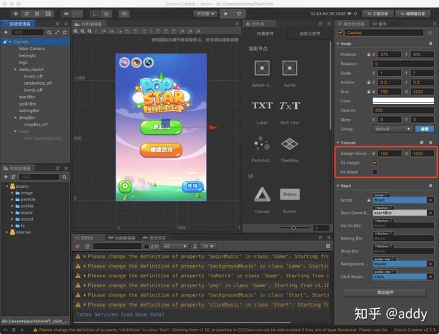
Task: Open the custom controls tab
Action: pos(309,33)
